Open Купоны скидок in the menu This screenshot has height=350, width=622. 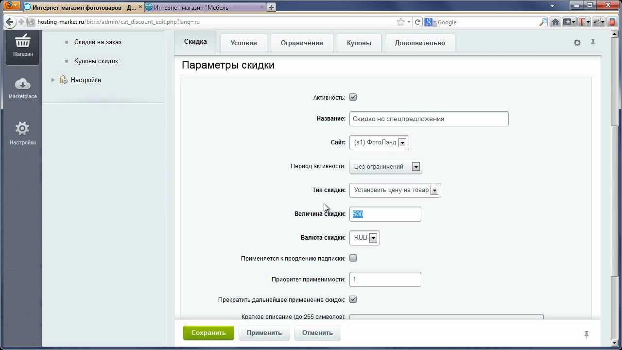click(x=96, y=61)
